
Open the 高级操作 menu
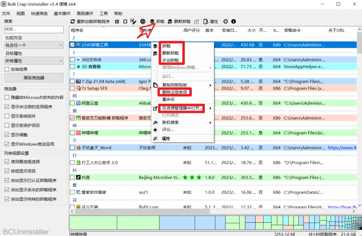(85, 13)
